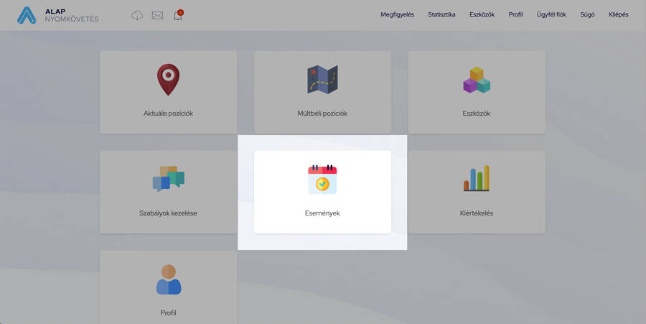
Task: Click the cloud download icon in header
Action: (137, 15)
